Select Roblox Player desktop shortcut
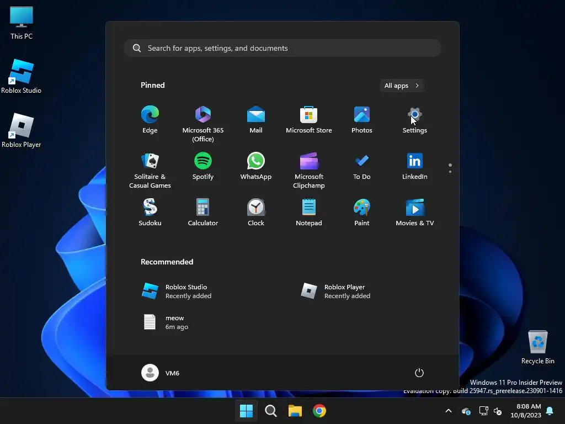Screen dimensions: 565x424 [x=22, y=130]
